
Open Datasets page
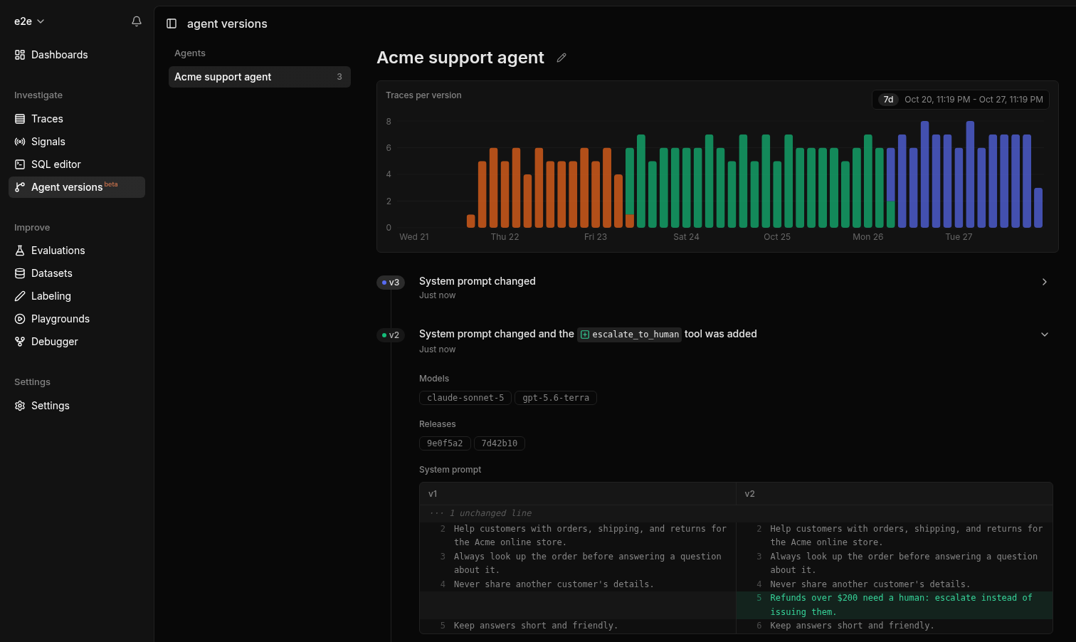tap(77, 273)
